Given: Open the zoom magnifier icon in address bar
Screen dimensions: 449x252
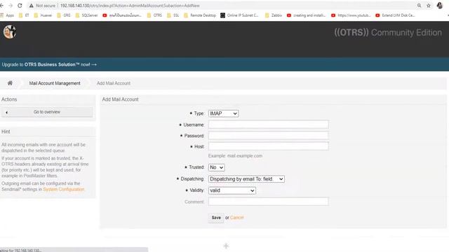Looking at the screenshot, I should [419, 6].
